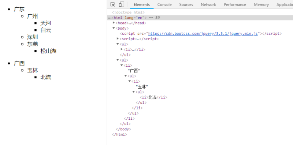
Task: Select the "广西" text node in DOM tree
Action: click(x=134, y=71)
